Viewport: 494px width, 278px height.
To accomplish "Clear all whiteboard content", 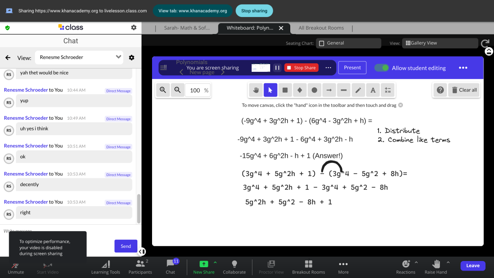I will tap(464, 90).
